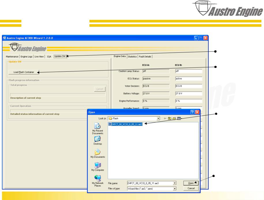Browse My Network Places
This screenshot has height=200, width=264.
click(x=98, y=181)
